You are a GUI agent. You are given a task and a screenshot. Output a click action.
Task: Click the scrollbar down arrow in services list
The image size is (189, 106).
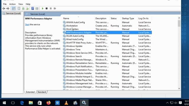179,89
